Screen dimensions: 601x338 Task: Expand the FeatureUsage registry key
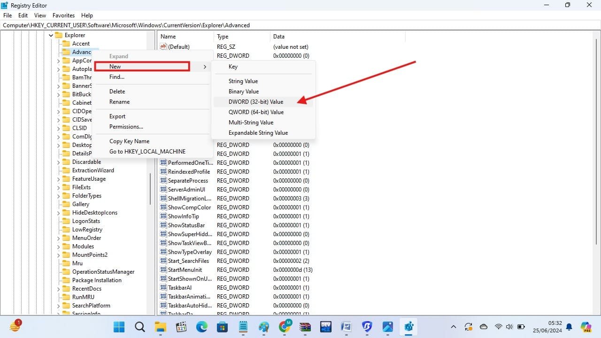click(x=58, y=179)
